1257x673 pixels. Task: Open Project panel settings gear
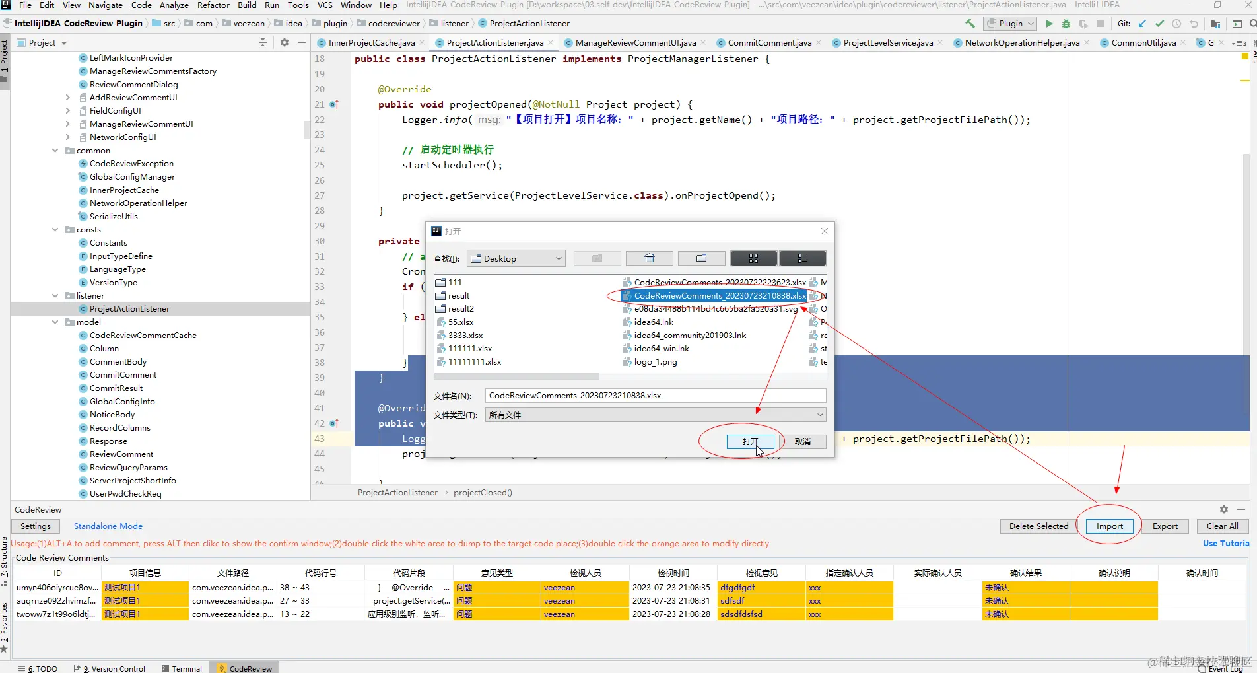click(x=285, y=42)
